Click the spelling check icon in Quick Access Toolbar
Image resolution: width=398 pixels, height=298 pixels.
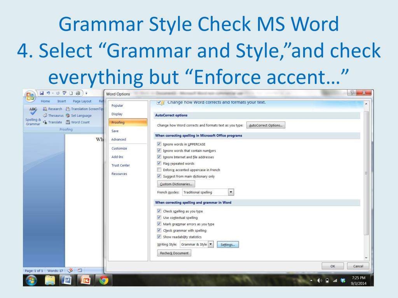pyautogui.click(x=65, y=93)
